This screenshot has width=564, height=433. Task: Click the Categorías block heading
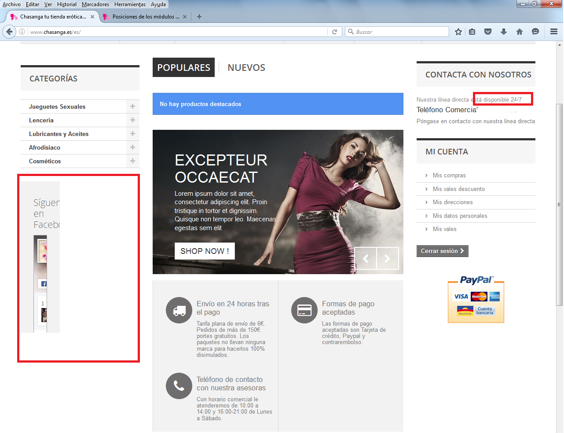click(53, 79)
